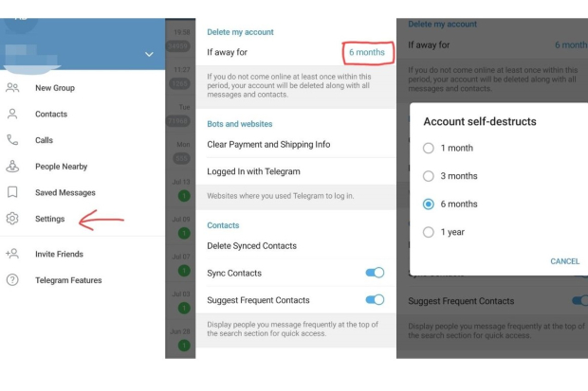Click the Telegram Features question mark icon

click(x=12, y=280)
